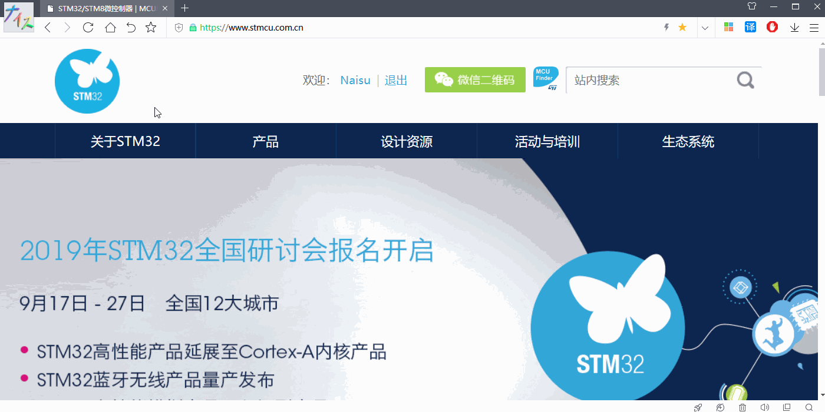Open the 关于STM32 menu
Viewport: 825px width, 412px height.
coord(126,141)
